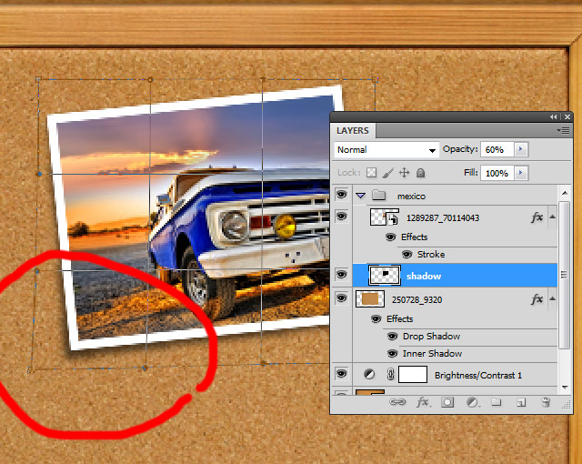Delete layer with trash icon

point(546,401)
